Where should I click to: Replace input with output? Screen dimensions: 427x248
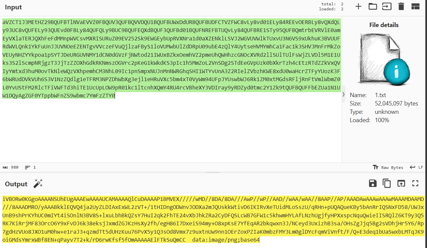[x=401, y=183]
